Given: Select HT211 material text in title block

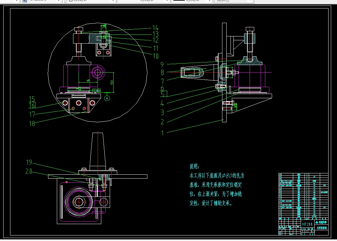Looking at the screenshot, I should (x=307, y=224).
